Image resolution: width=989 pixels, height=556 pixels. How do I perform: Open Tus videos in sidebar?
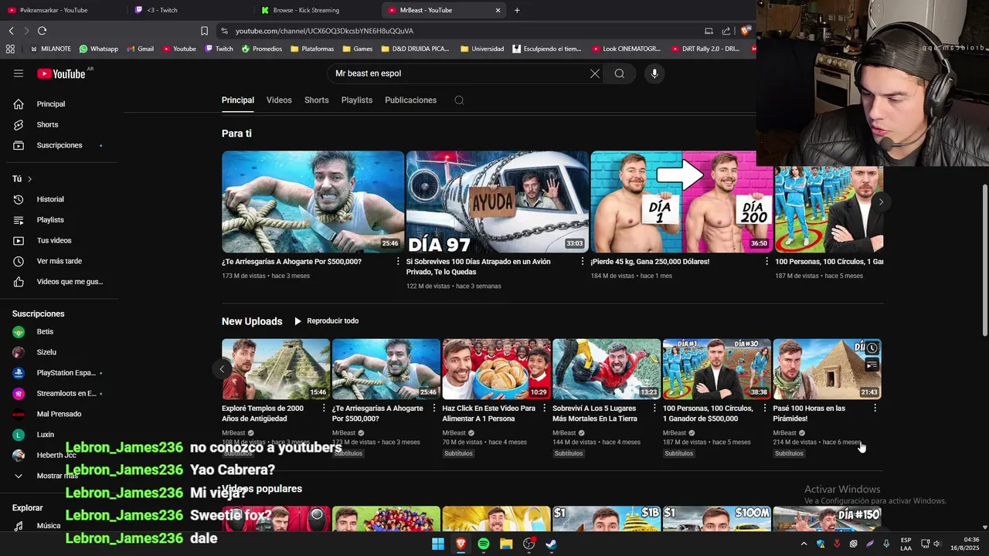click(62, 240)
